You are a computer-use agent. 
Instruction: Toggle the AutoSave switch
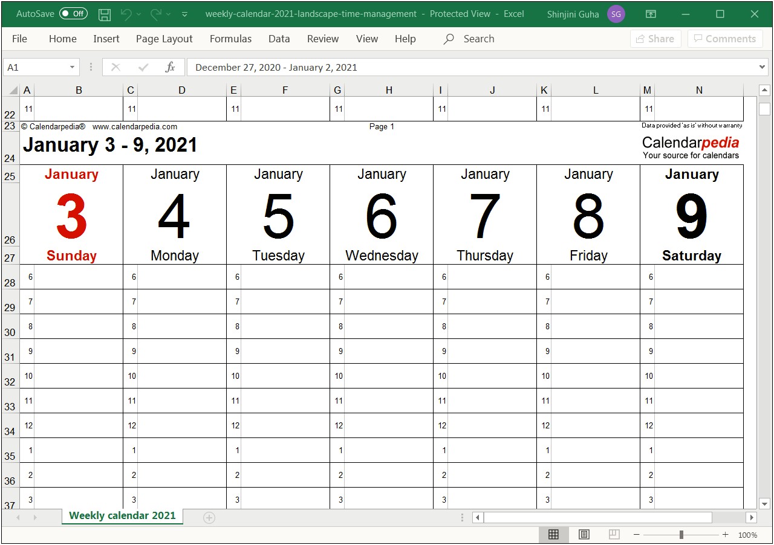[x=73, y=13]
